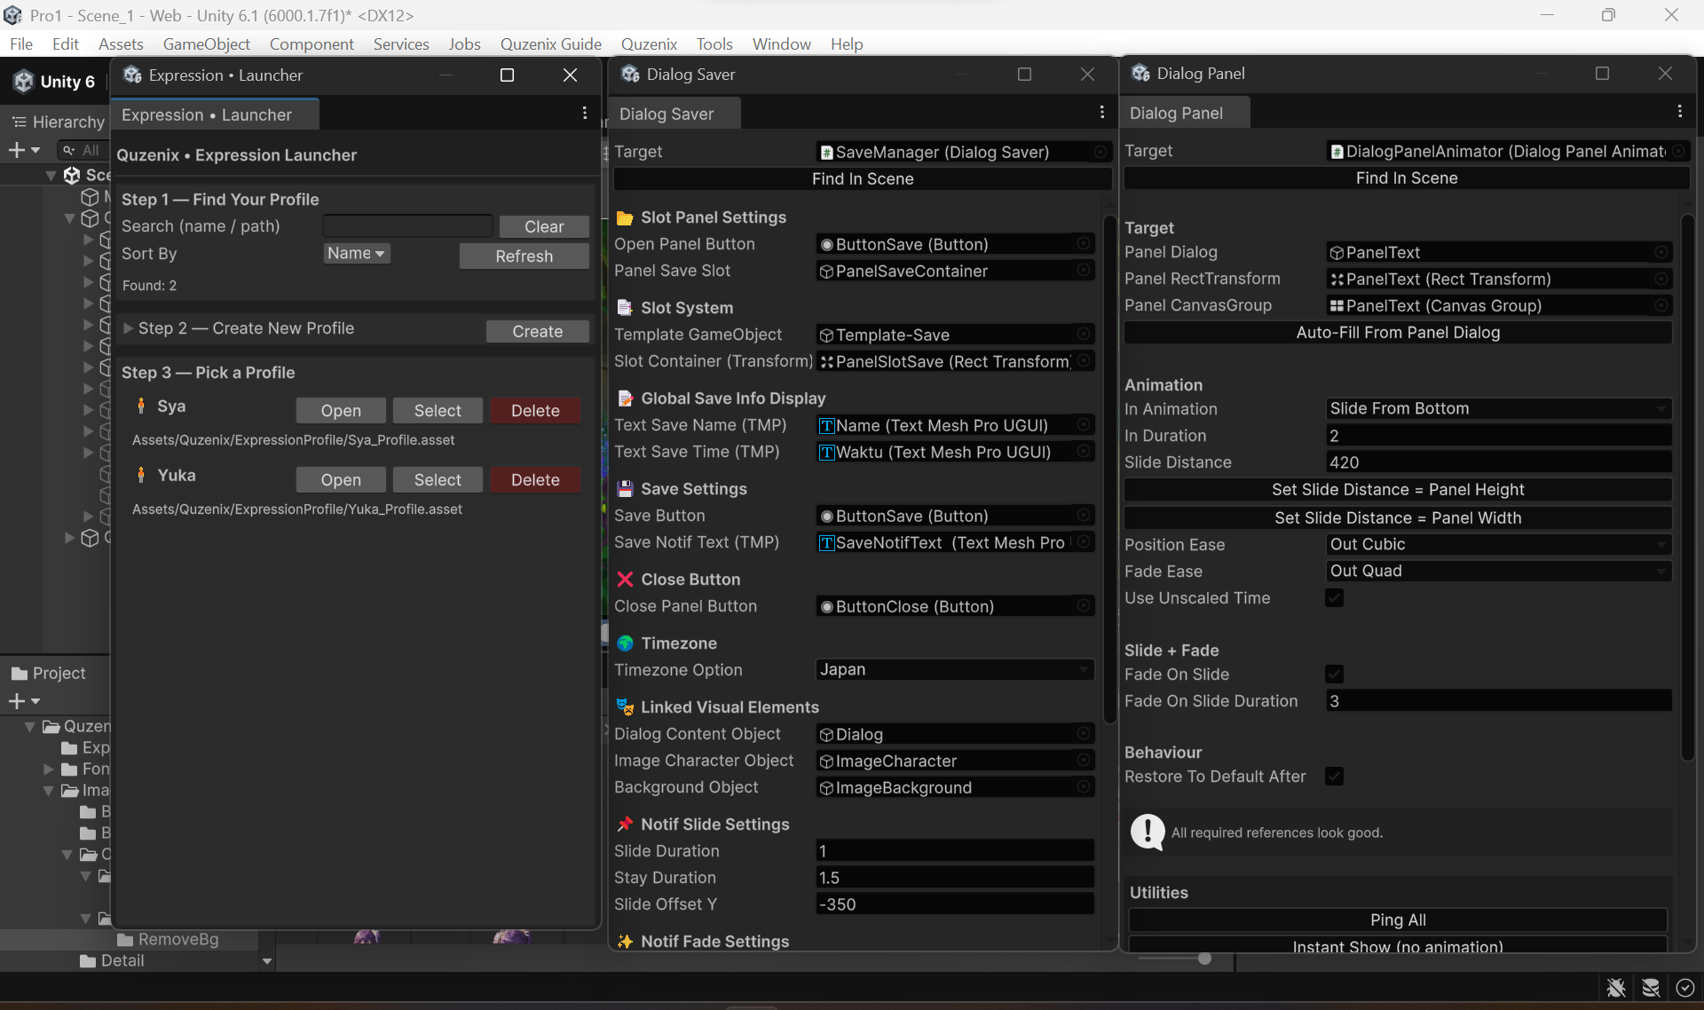Click Find In Scene in Dialog Panel
Screen dimensions: 1704x1010
click(1406, 178)
